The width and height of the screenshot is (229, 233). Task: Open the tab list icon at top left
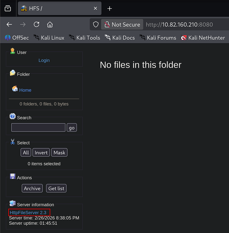point(8,8)
